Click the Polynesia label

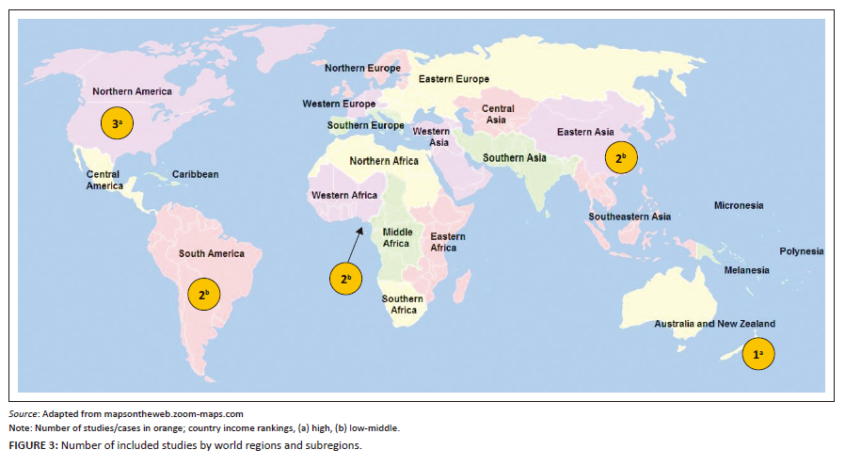click(x=801, y=251)
